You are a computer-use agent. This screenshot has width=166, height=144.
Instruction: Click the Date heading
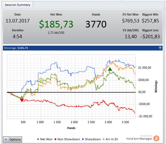coord(18,14)
